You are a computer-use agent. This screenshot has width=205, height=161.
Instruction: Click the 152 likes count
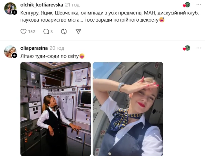[x=31, y=32]
